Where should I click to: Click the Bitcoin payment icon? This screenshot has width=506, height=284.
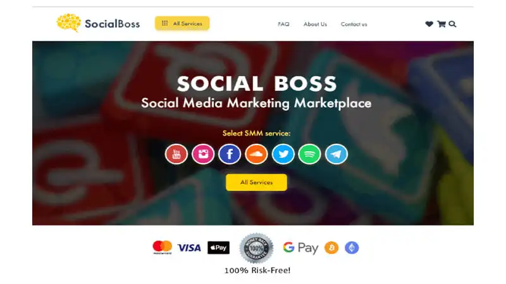pyautogui.click(x=331, y=247)
